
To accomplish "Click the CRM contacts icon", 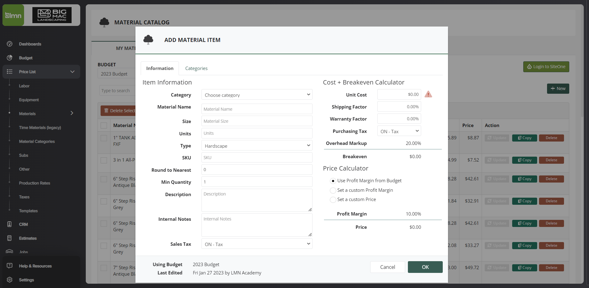I will click(x=10, y=224).
